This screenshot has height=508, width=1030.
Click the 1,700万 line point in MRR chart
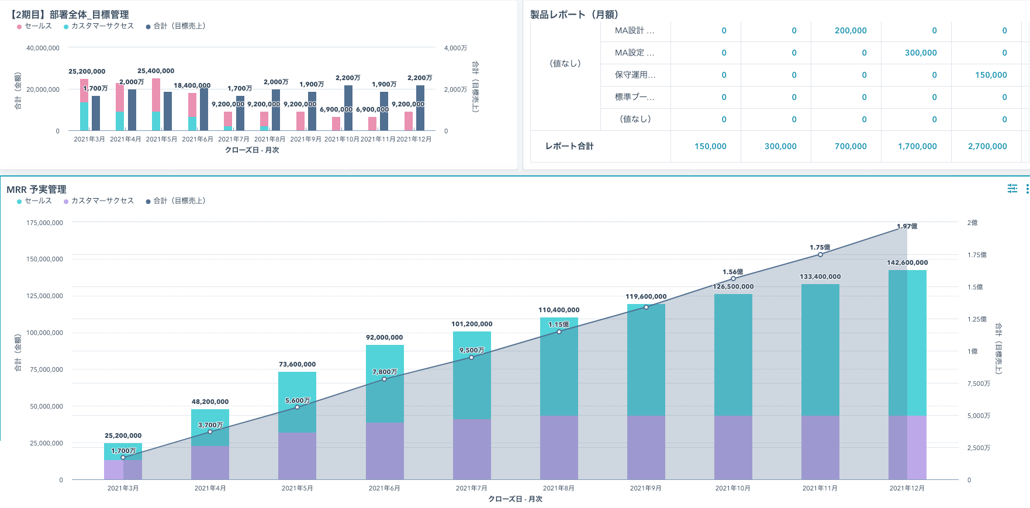pyautogui.click(x=123, y=457)
